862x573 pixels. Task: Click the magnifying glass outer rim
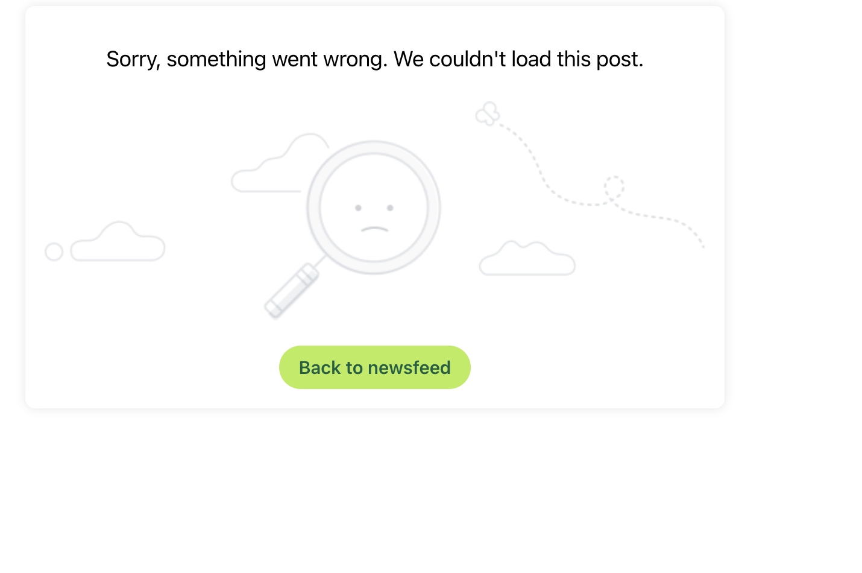[x=435, y=208]
